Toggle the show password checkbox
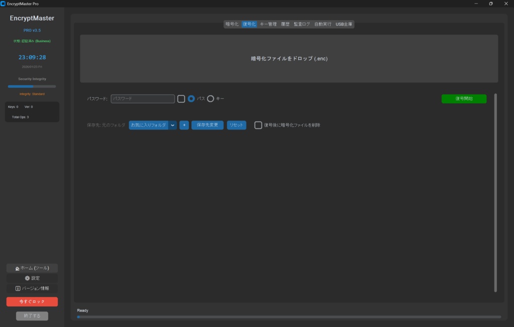 tap(181, 99)
